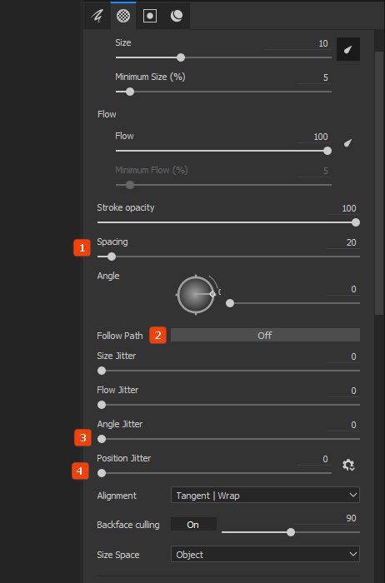Switch to the Alpha pattern tab
The height and width of the screenshot is (583, 385).
coord(123,16)
